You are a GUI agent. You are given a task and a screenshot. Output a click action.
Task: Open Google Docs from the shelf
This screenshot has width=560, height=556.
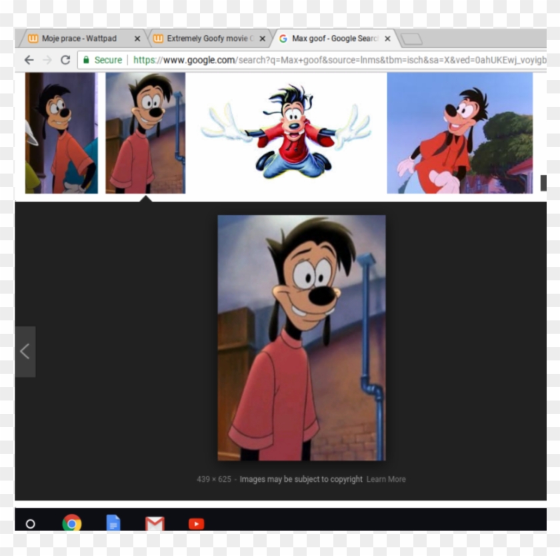point(113,523)
